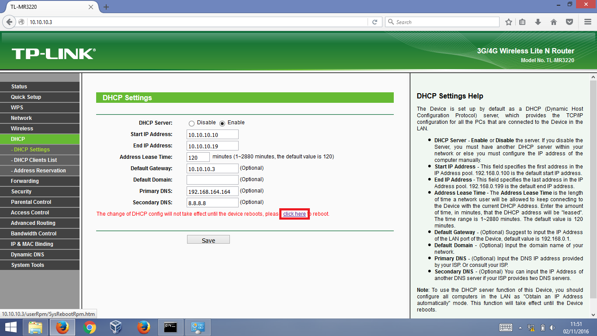Open a new tab with plus button
The height and width of the screenshot is (336, 597).
point(106,7)
